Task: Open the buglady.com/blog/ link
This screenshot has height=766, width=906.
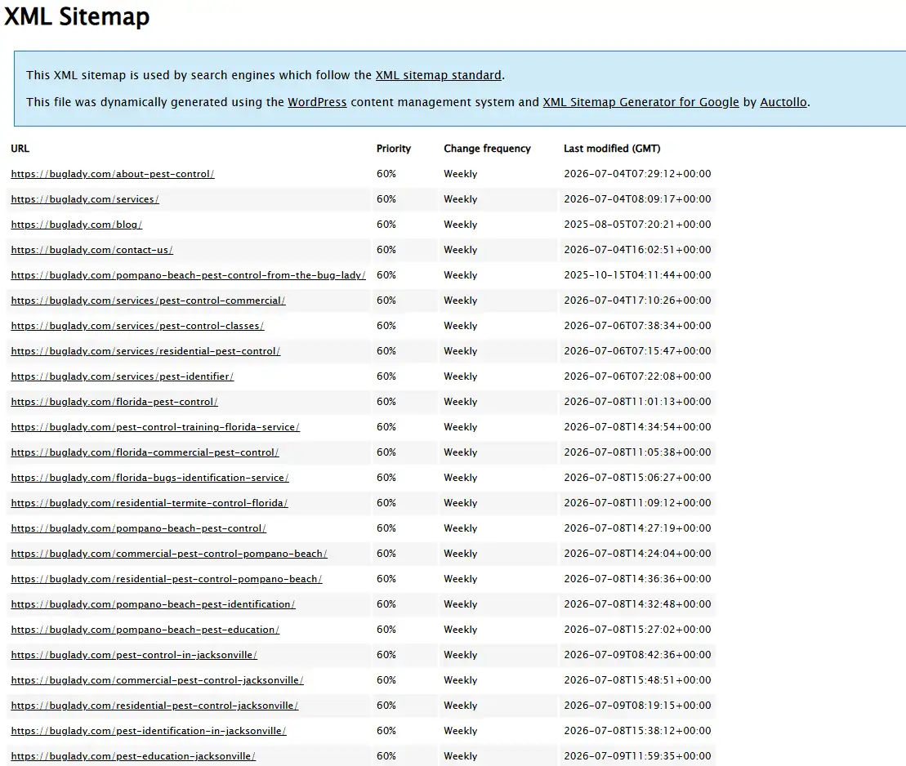Action: point(76,225)
